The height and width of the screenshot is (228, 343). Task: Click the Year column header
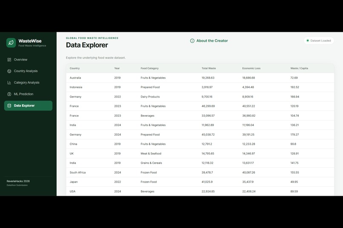(x=117, y=68)
